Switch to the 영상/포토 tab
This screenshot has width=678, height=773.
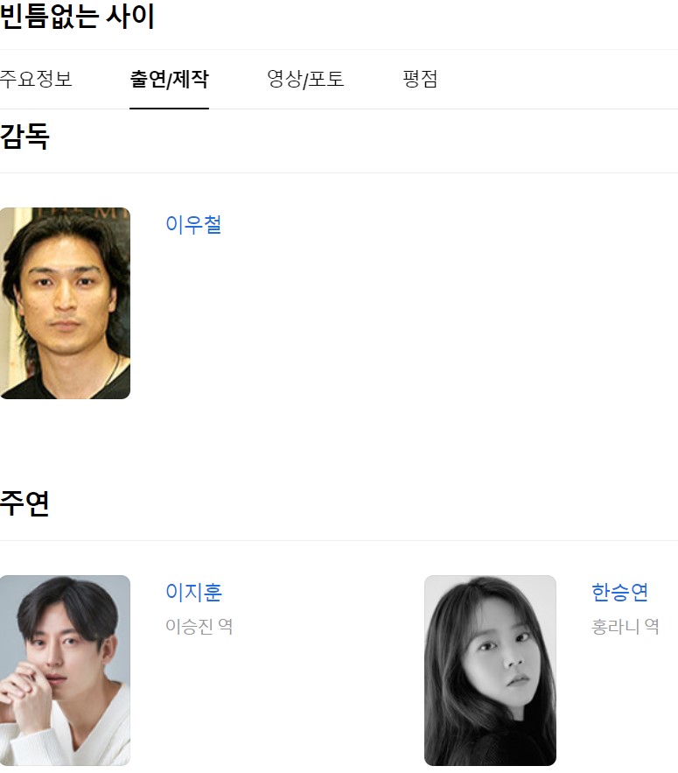pos(305,79)
